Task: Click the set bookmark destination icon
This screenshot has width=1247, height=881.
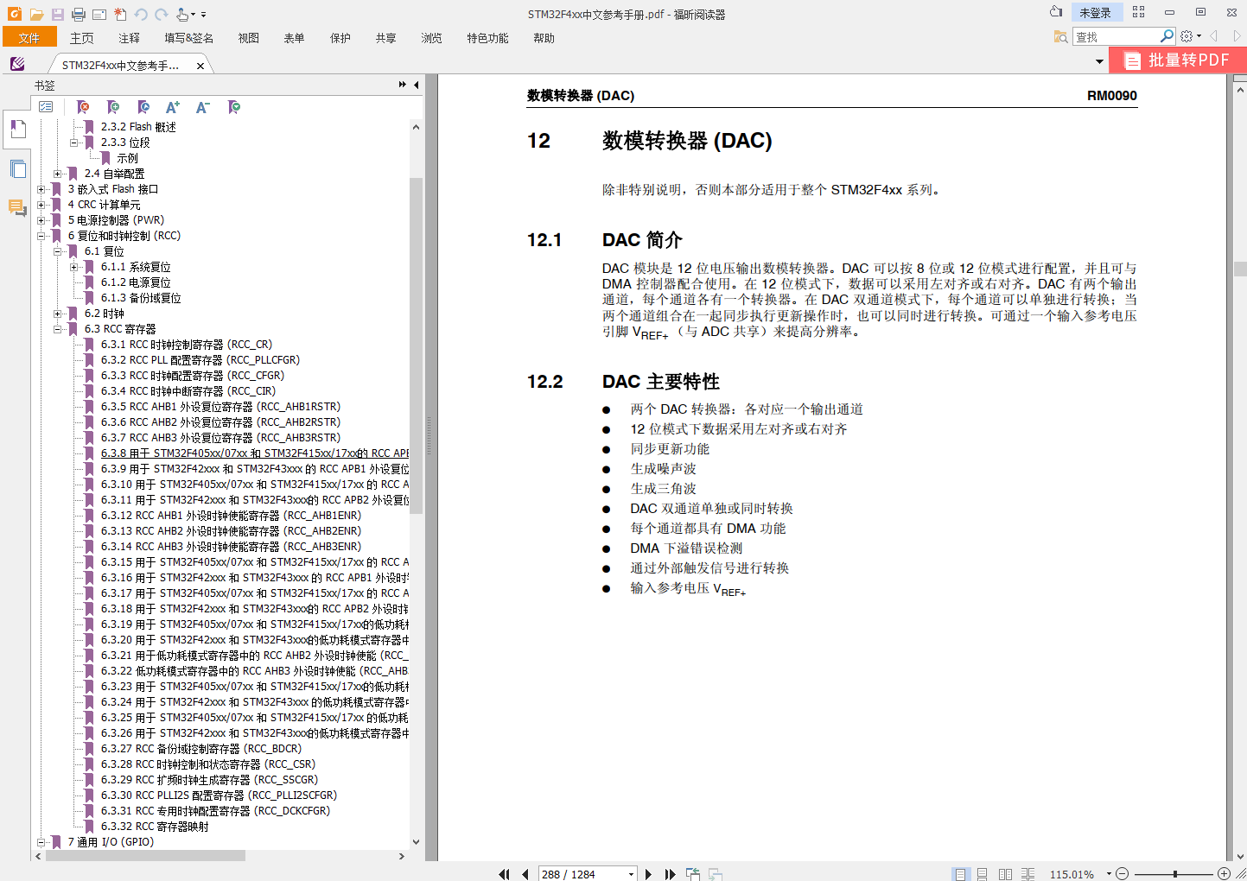Action: coord(143,107)
